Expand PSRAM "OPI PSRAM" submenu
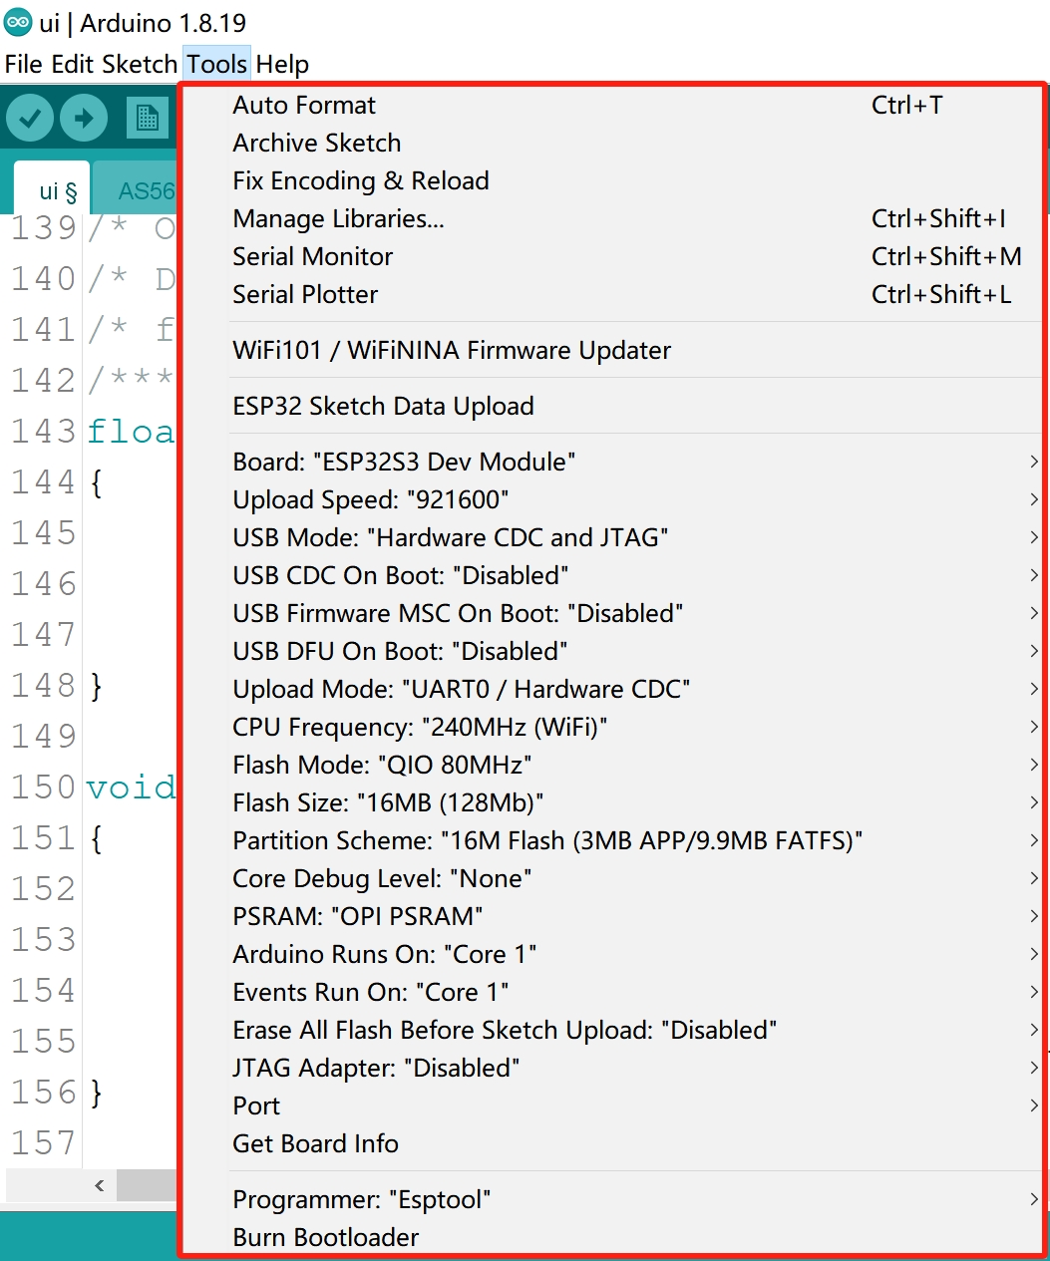The width and height of the screenshot is (1050, 1261). (611, 916)
